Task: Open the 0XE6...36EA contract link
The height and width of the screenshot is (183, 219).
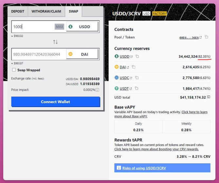Action: 191,38
